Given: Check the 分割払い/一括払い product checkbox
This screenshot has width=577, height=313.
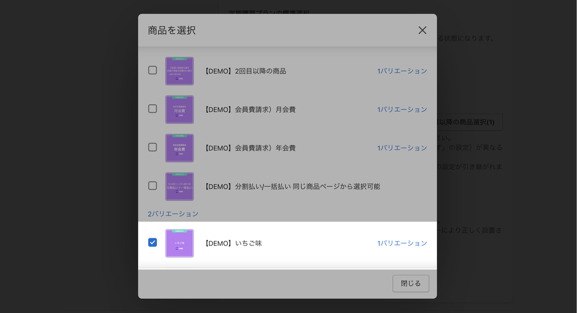Looking at the screenshot, I should click(x=152, y=186).
